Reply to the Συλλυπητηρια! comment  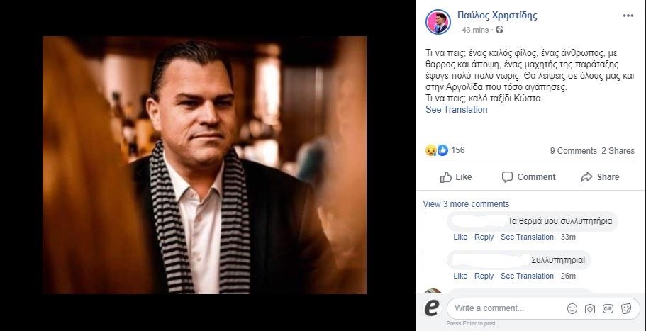tap(484, 276)
